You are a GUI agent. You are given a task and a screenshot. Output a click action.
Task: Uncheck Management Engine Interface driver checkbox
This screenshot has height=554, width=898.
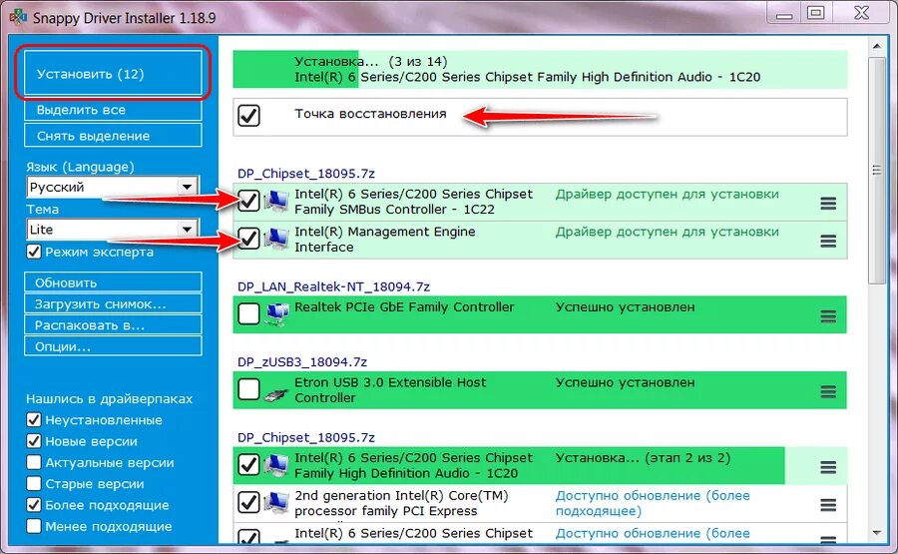point(248,239)
